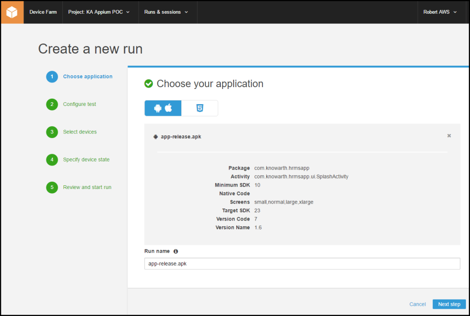Expand the Project: KA Appium POC dropdown
470x316 pixels.
(x=99, y=12)
